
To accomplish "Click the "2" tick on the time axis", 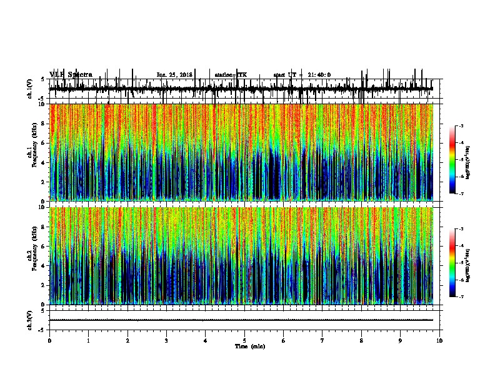I will click(127, 341).
